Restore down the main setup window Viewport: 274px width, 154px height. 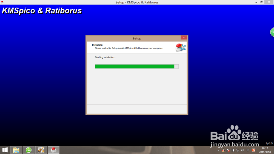(261, 2)
